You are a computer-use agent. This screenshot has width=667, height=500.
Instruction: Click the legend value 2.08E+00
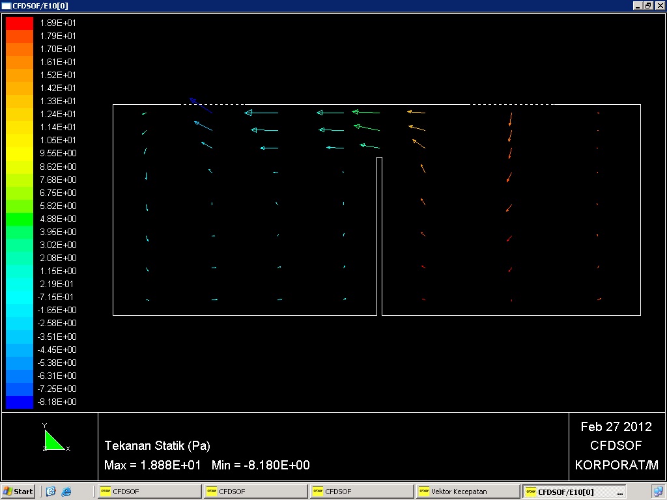tap(58, 258)
